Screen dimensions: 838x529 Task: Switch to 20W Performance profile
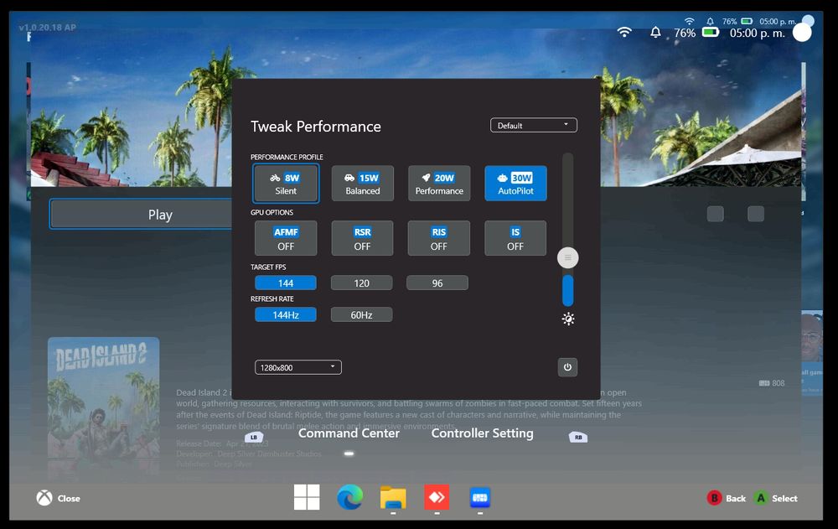click(x=439, y=184)
